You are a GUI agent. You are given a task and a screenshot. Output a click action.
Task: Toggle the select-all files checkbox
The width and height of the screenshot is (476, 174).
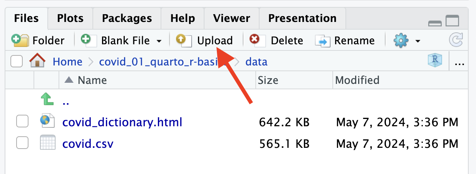click(17, 62)
